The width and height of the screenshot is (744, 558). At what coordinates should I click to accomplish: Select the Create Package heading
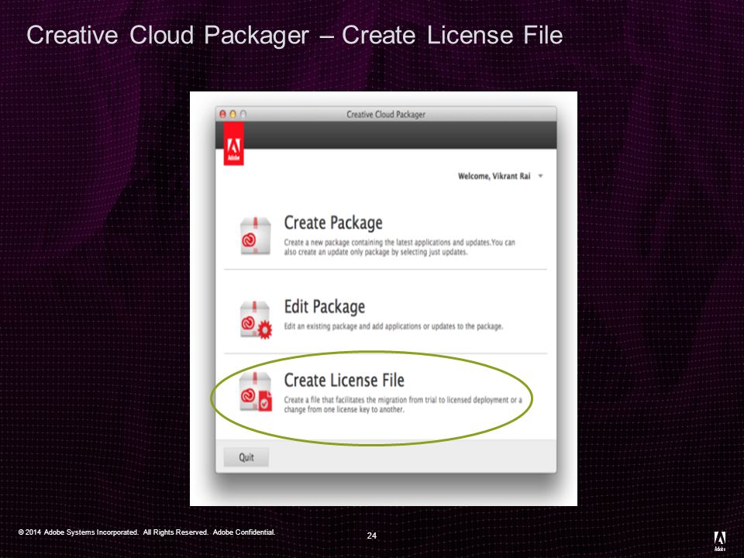point(333,223)
